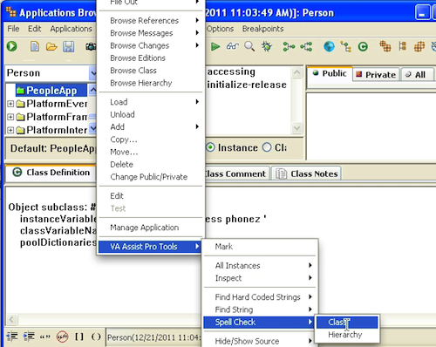The image size is (436, 347).
Task: Click the camera icon in the toolbar
Action: coord(91,46)
